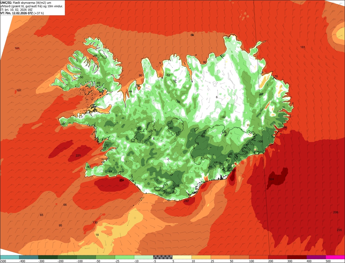Select the 178 value on the east coast

275,76
